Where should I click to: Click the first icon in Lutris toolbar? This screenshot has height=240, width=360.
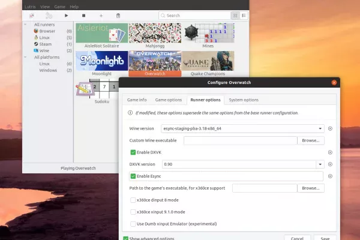click(32, 16)
